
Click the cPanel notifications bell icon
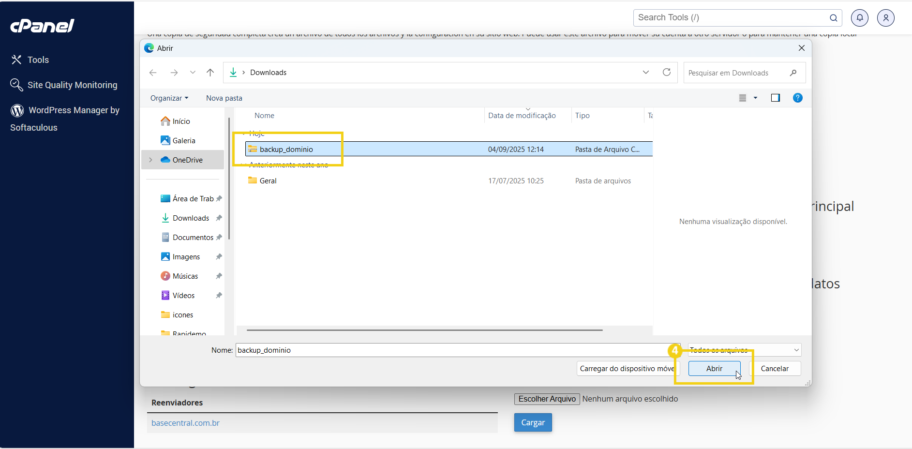click(859, 17)
